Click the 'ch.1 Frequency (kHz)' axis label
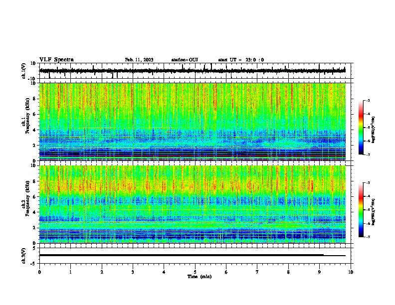Viewport: 395px width, 305px height. tap(25, 116)
